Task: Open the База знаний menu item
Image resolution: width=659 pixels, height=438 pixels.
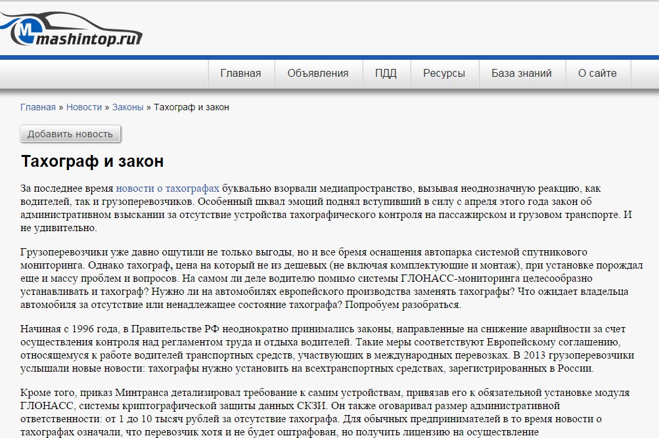Action: click(522, 74)
